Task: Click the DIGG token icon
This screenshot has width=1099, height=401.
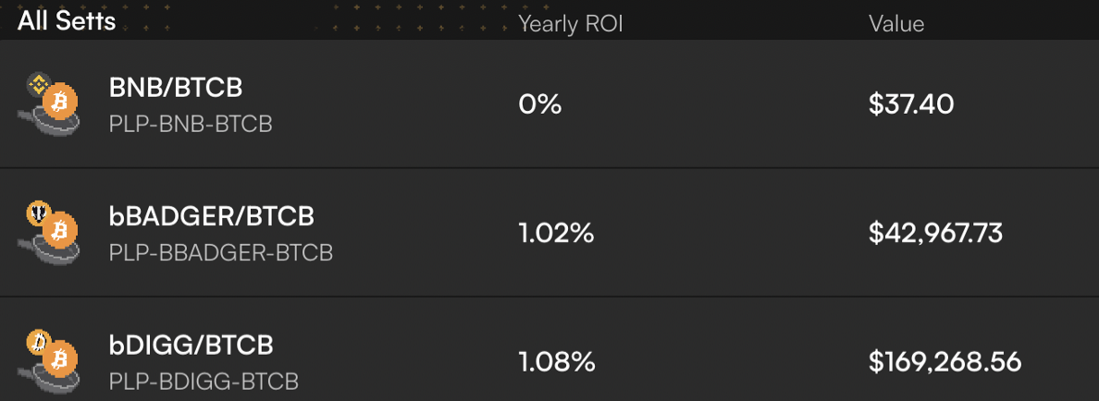Action: click(x=37, y=342)
